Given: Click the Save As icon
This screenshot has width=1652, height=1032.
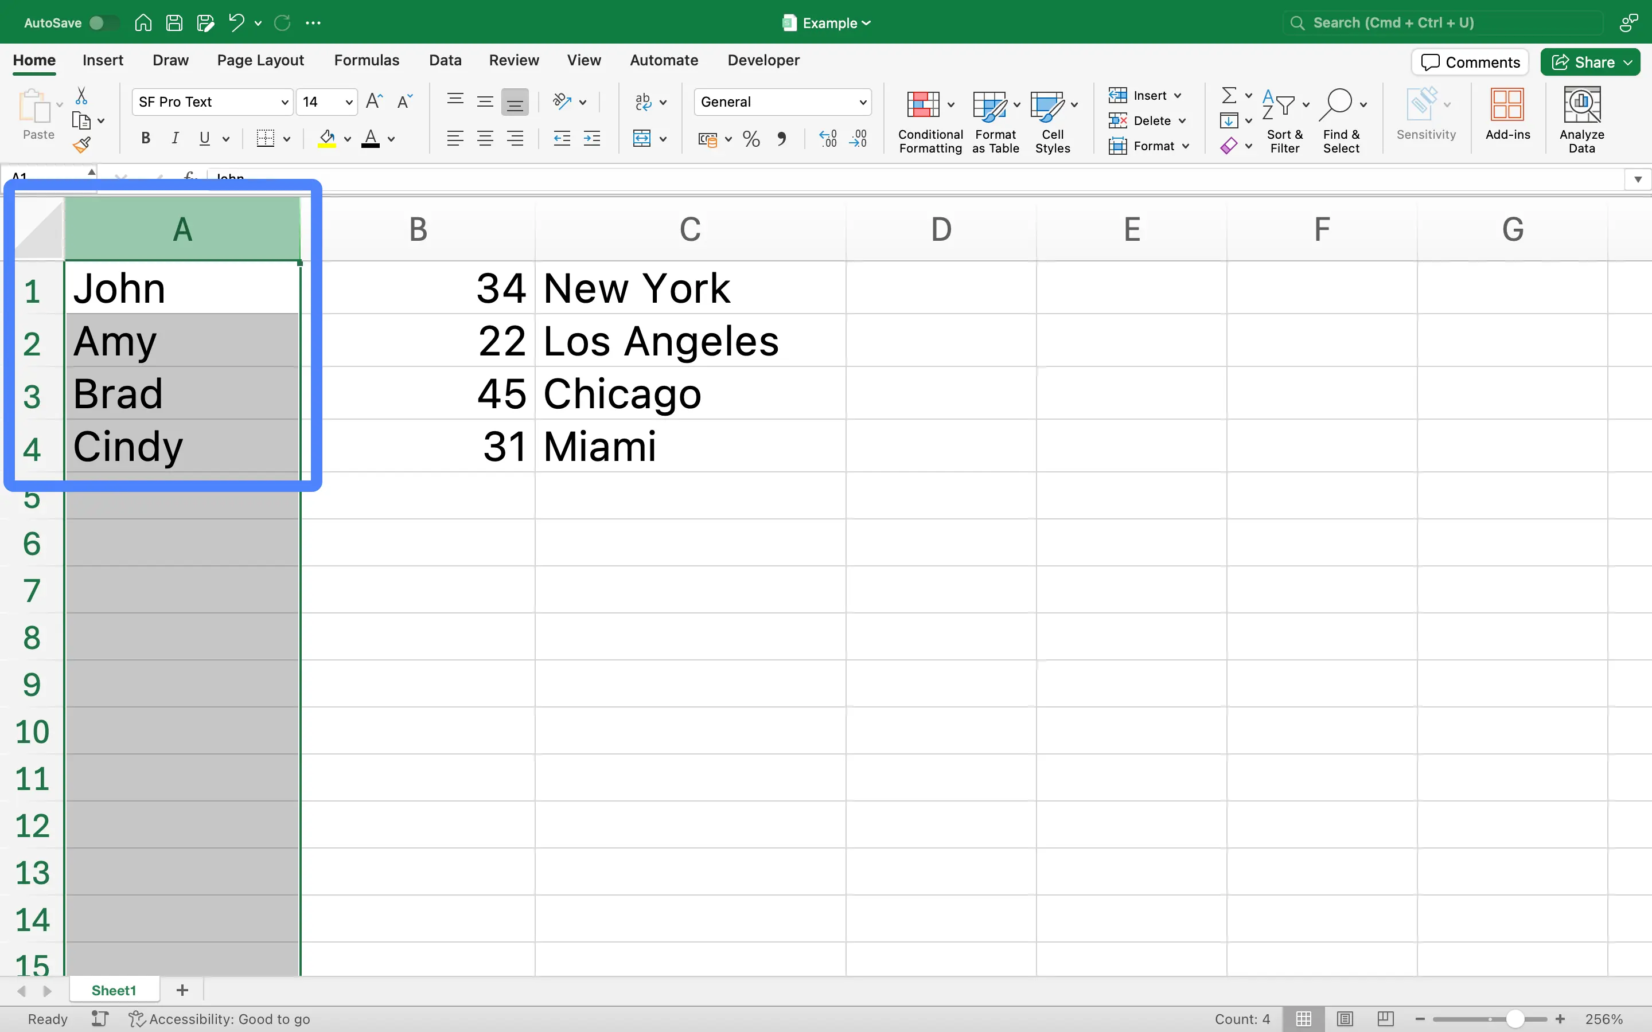Looking at the screenshot, I should point(205,22).
